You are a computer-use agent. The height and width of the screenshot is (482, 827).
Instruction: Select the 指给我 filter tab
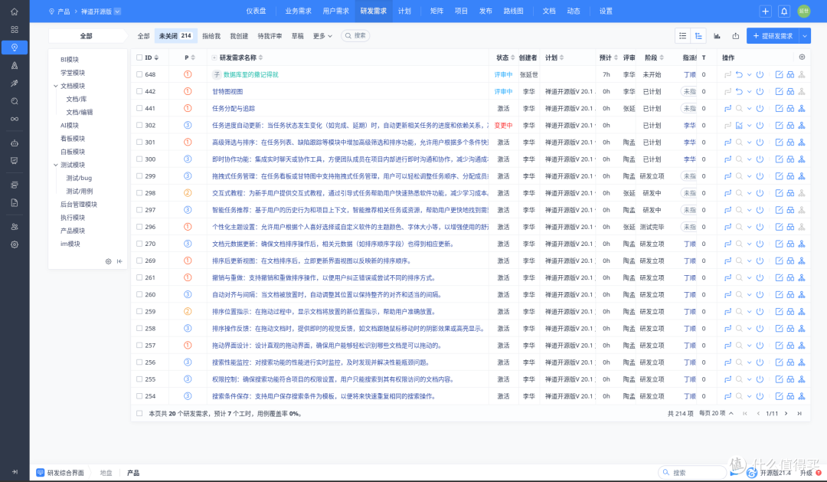click(211, 36)
